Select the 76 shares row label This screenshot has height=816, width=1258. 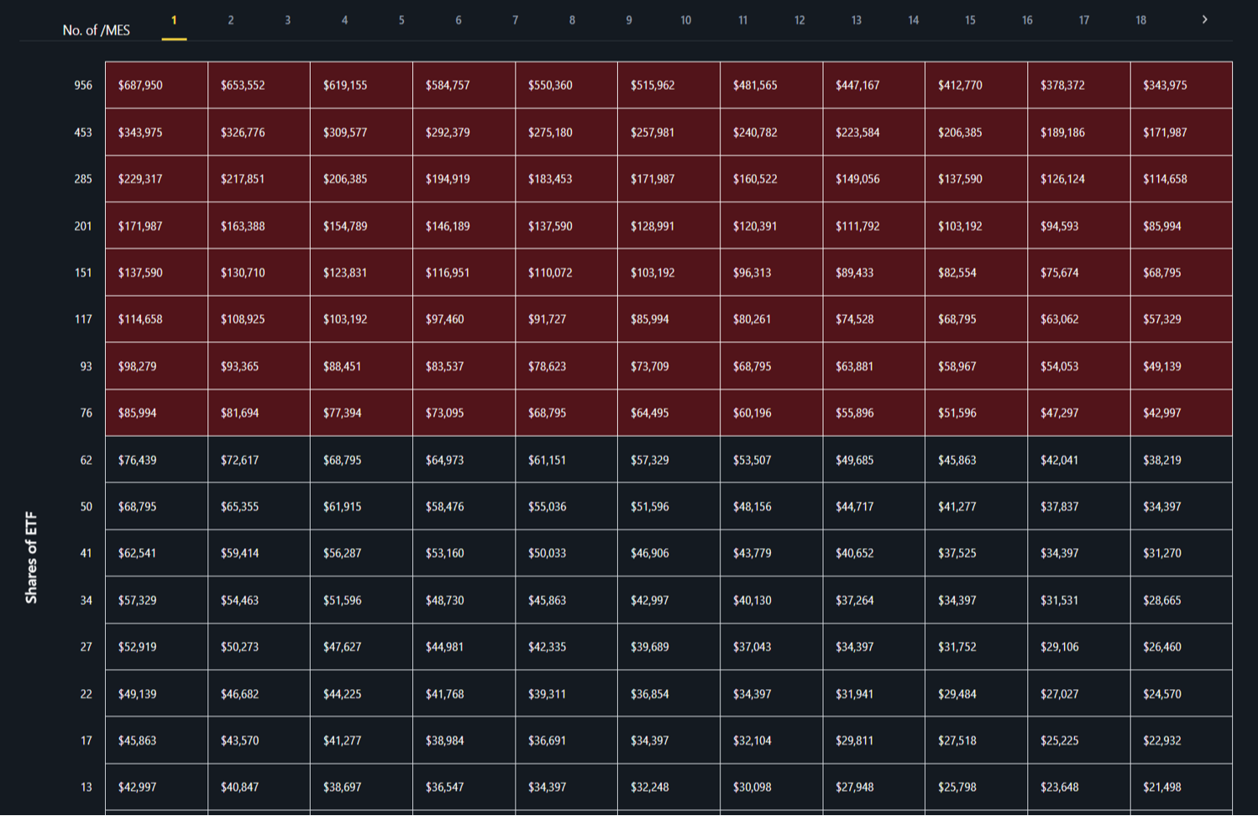pyautogui.click(x=86, y=413)
